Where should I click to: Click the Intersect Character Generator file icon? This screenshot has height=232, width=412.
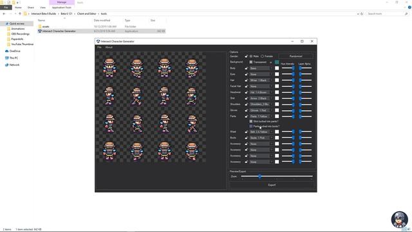click(40, 31)
